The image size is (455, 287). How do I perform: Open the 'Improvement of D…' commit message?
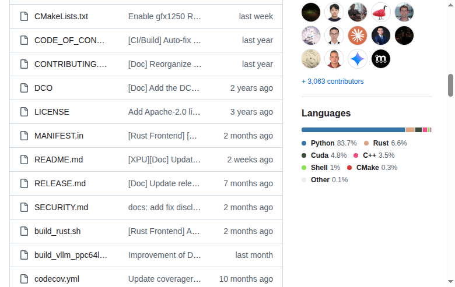[164, 255]
